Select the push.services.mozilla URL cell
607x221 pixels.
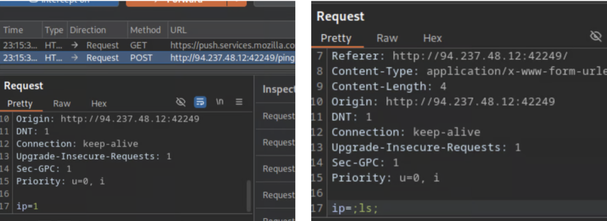pos(232,45)
